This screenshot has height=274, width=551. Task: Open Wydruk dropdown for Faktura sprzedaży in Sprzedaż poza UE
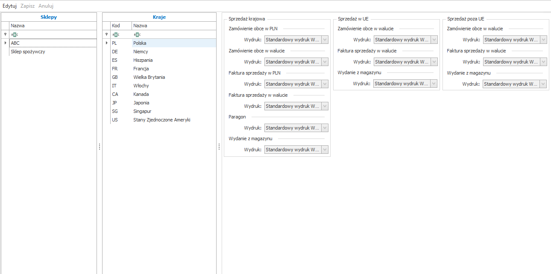(543, 62)
